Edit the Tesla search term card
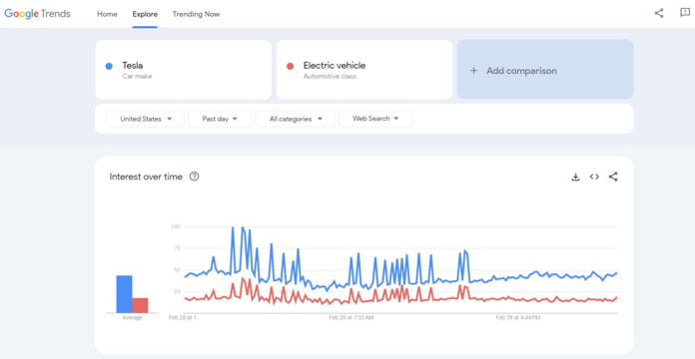The width and height of the screenshot is (695, 359). pos(183,70)
